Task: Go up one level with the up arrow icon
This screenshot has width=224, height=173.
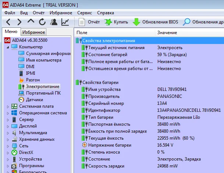Action: [x=31, y=21]
